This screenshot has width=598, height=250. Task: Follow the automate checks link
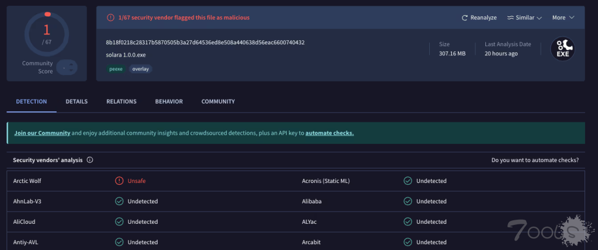coord(329,133)
